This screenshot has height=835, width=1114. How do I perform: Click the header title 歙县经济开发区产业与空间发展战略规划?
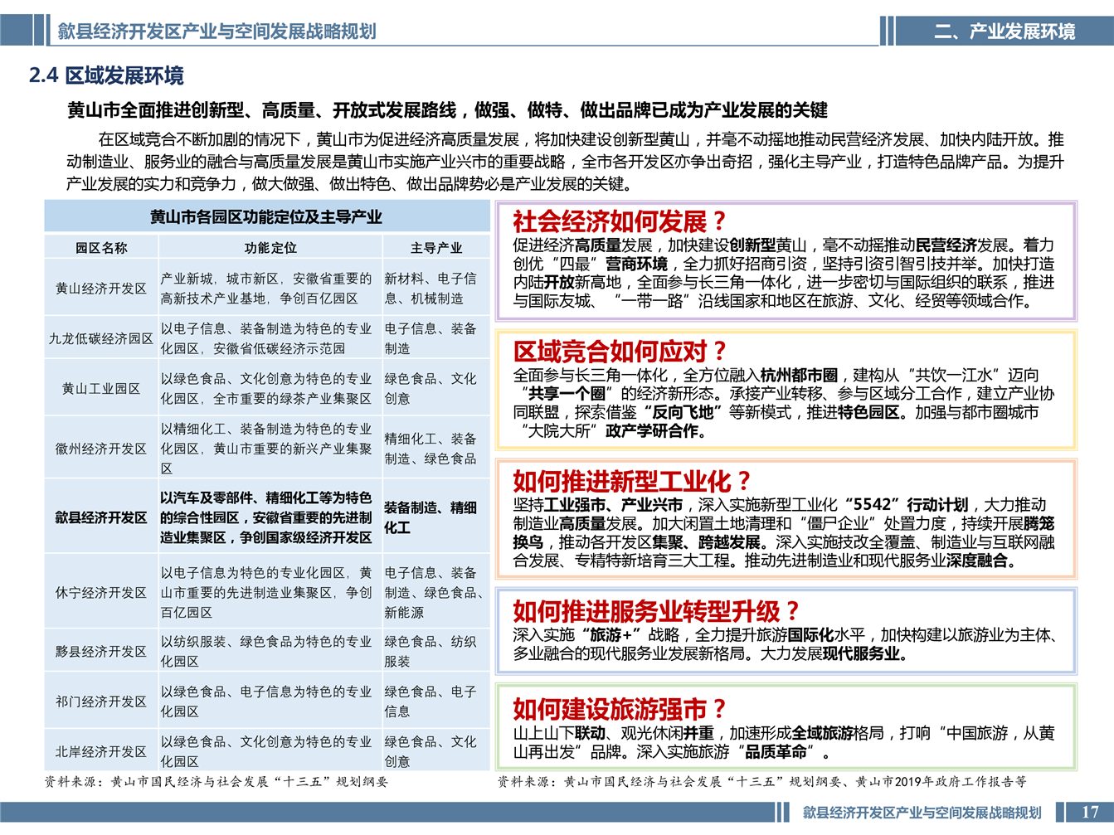(x=216, y=32)
